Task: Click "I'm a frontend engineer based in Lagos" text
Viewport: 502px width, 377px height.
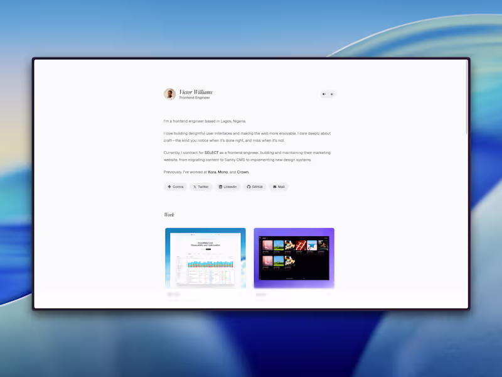Action: tap(205, 121)
